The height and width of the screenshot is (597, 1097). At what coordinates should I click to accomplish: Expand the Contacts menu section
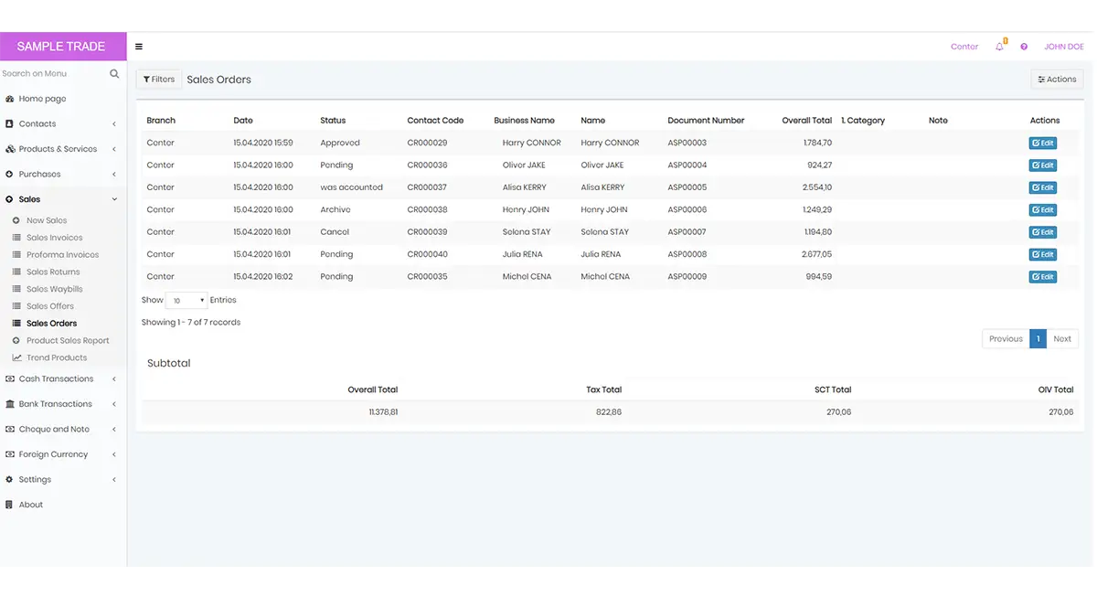(63, 124)
